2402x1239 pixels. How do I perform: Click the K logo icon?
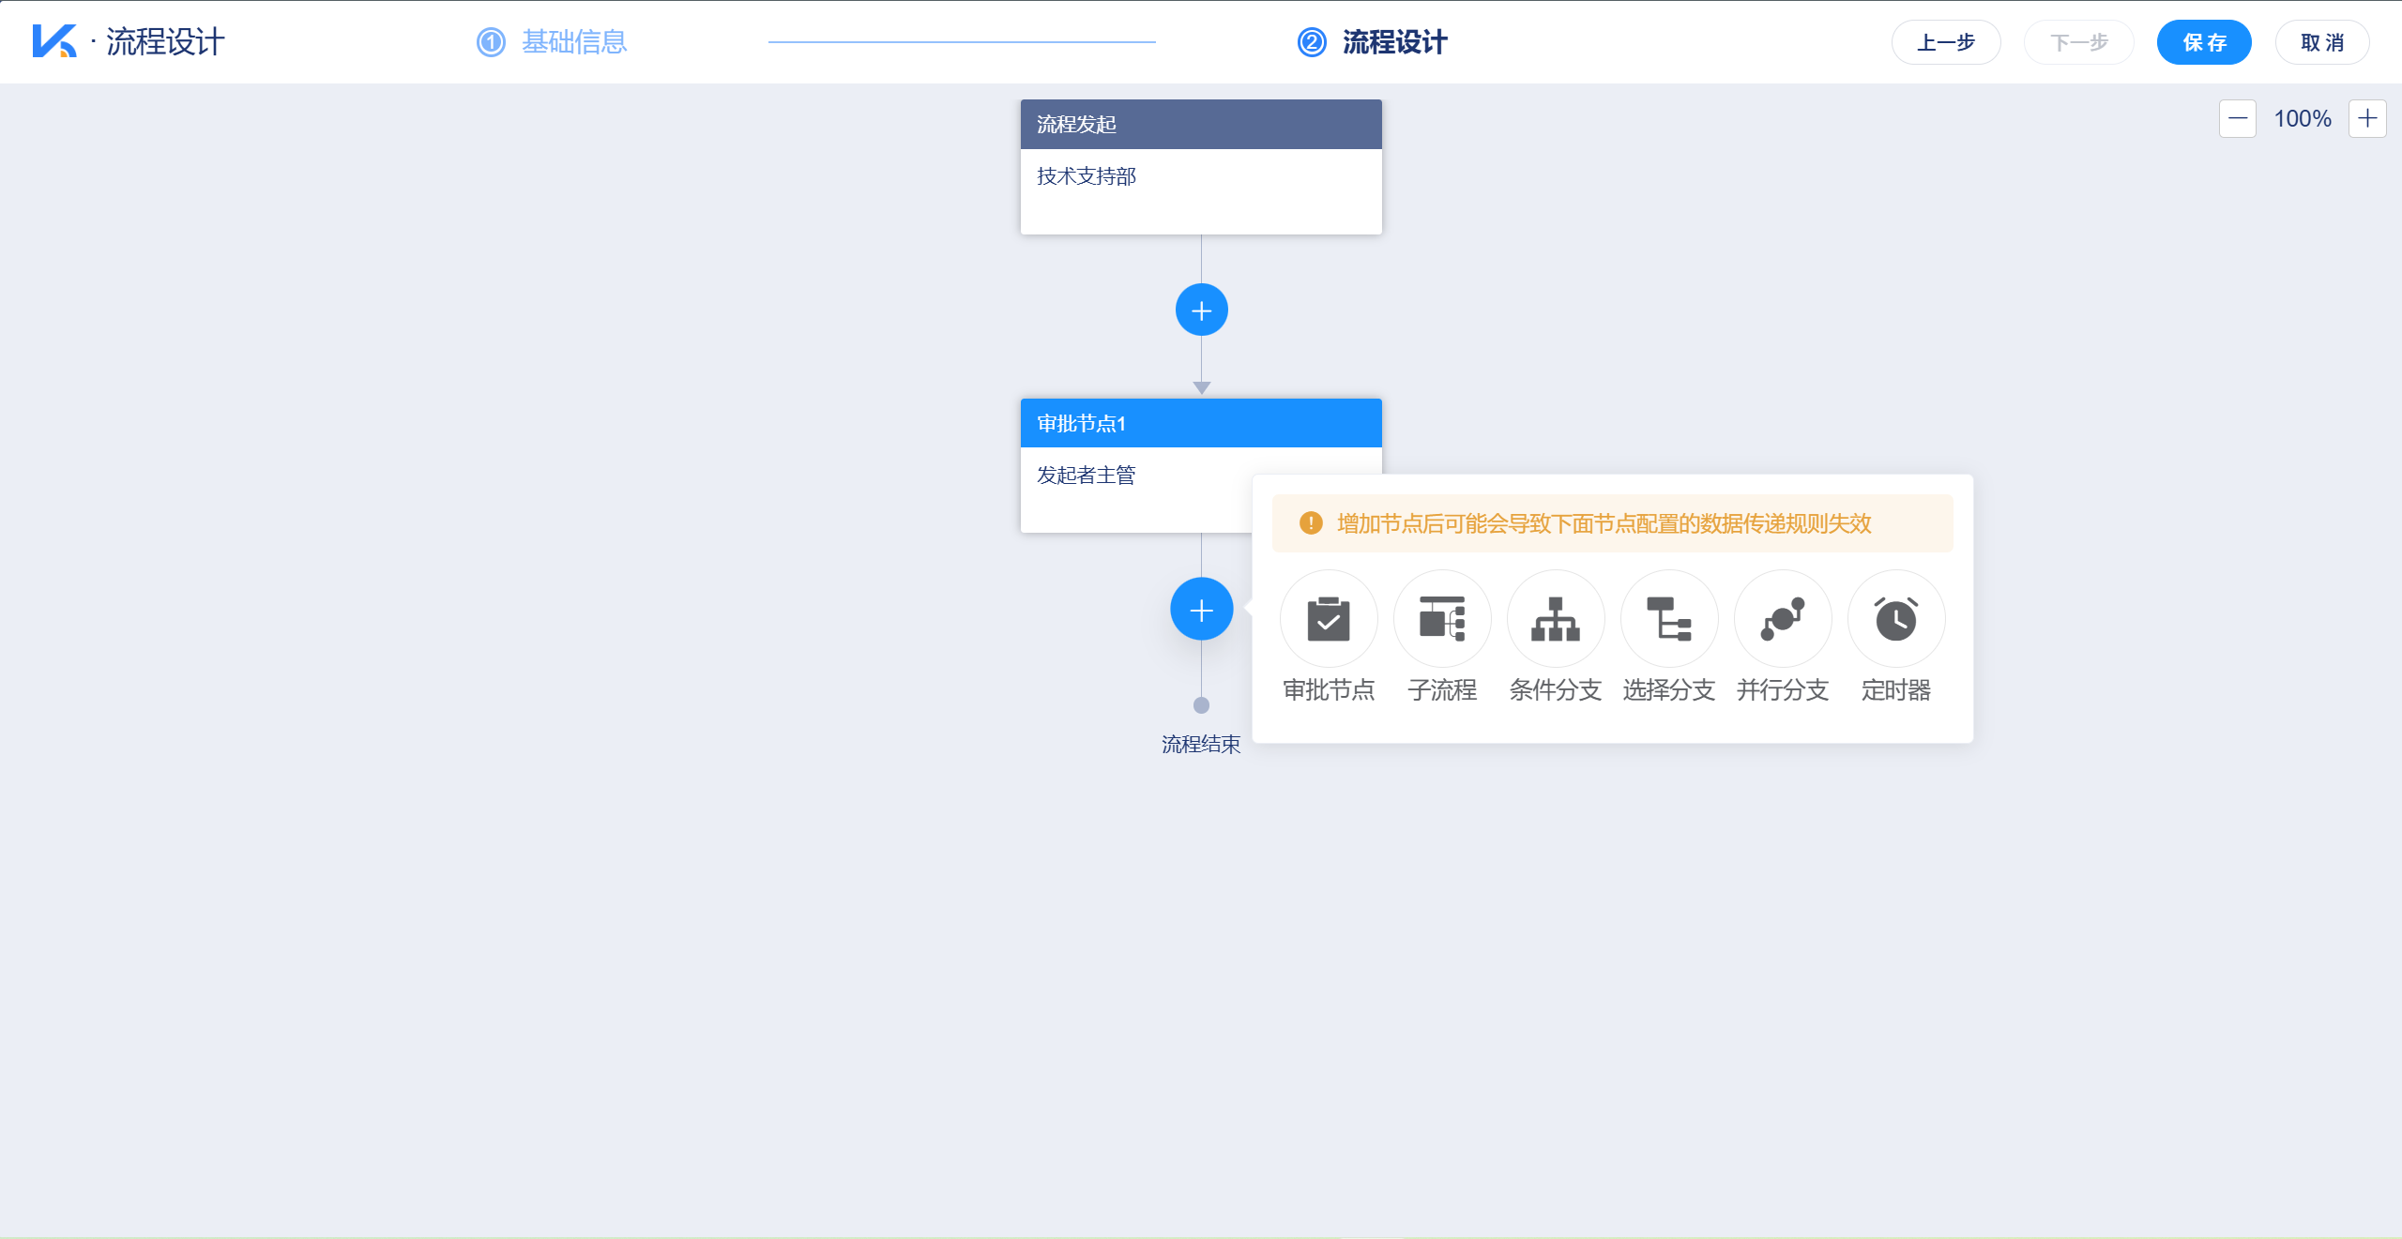tap(54, 41)
